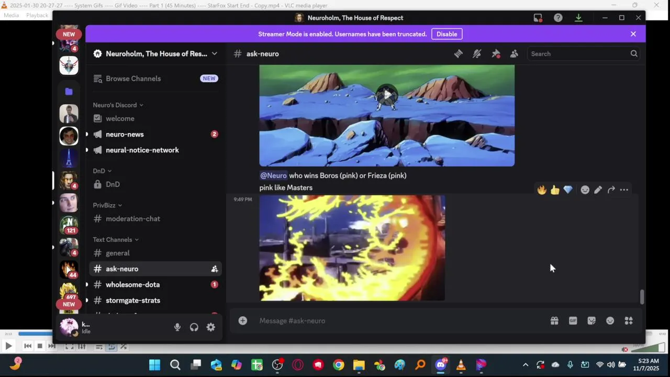
Task: Toggle Discord headphones deafen
Action: [194, 327]
